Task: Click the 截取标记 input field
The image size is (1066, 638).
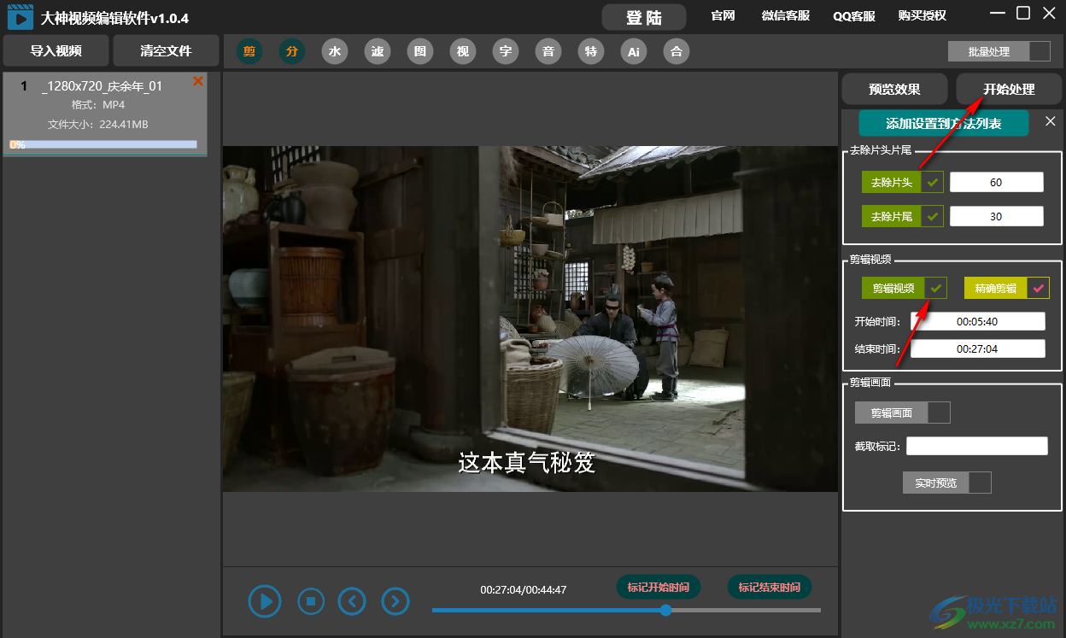Action: pos(977,446)
